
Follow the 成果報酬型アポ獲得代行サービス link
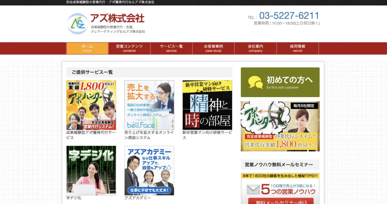click(91, 135)
